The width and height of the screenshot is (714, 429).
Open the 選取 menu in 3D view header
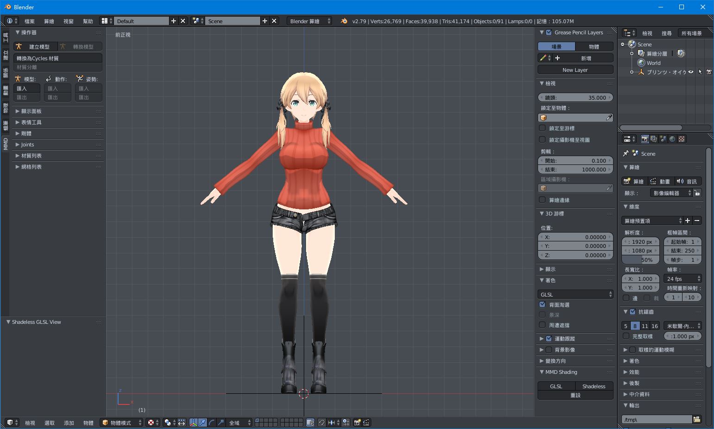(x=50, y=423)
